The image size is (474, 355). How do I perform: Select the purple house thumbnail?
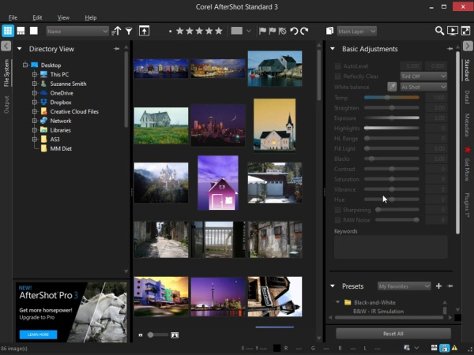tap(218, 183)
